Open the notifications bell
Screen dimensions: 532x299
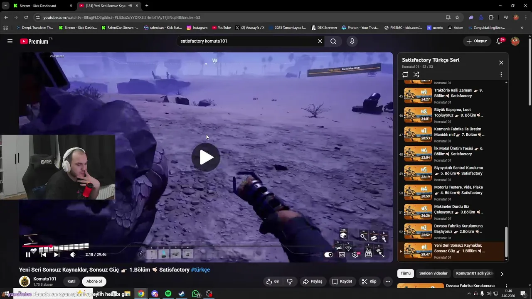click(x=500, y=41)
